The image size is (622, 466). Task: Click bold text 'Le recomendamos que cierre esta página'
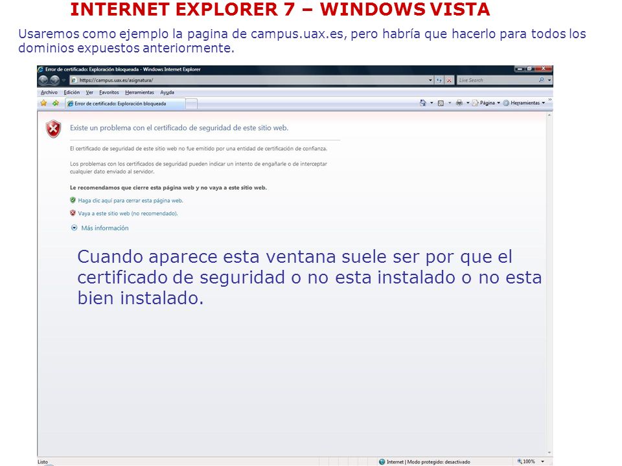pyautogui.click(x=168, y=188)
